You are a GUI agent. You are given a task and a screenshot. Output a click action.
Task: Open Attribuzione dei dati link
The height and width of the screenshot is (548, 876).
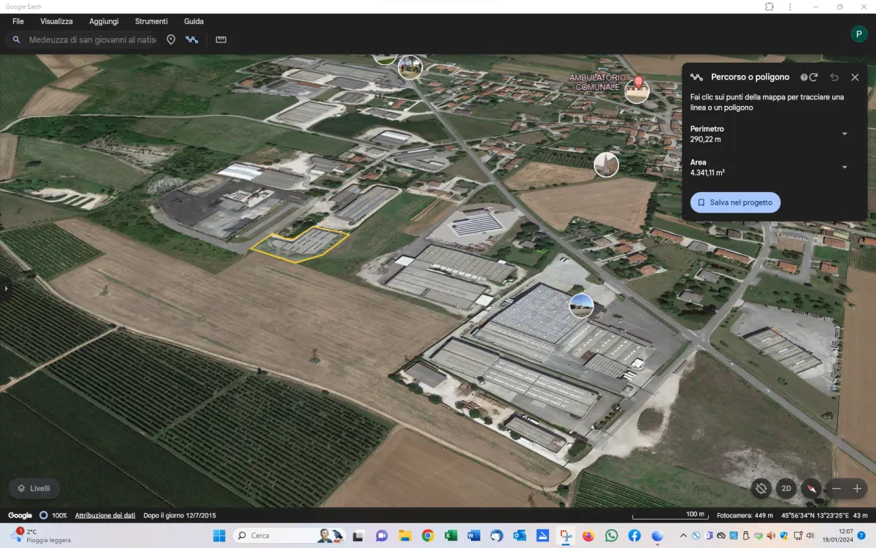(105, 515)
